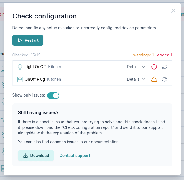Click the plug icon for OnOff Plug
Viewport: 184px width, 180px height.
click(20, 79)
